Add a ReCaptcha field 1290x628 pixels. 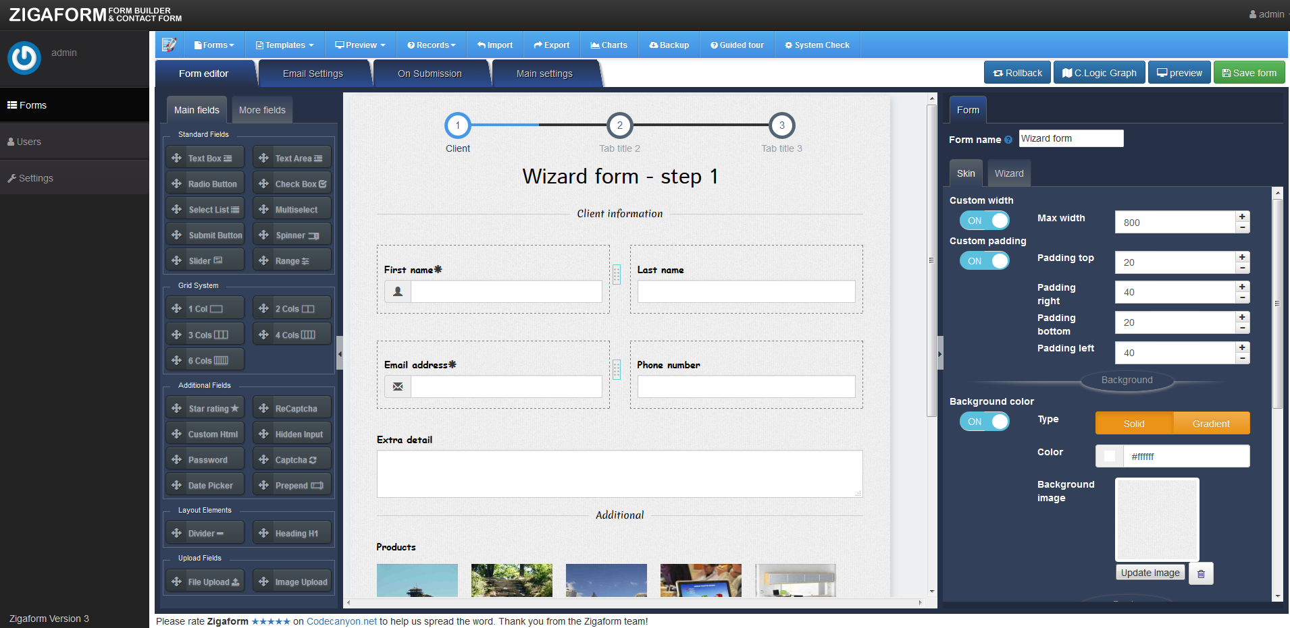(292, 407)
